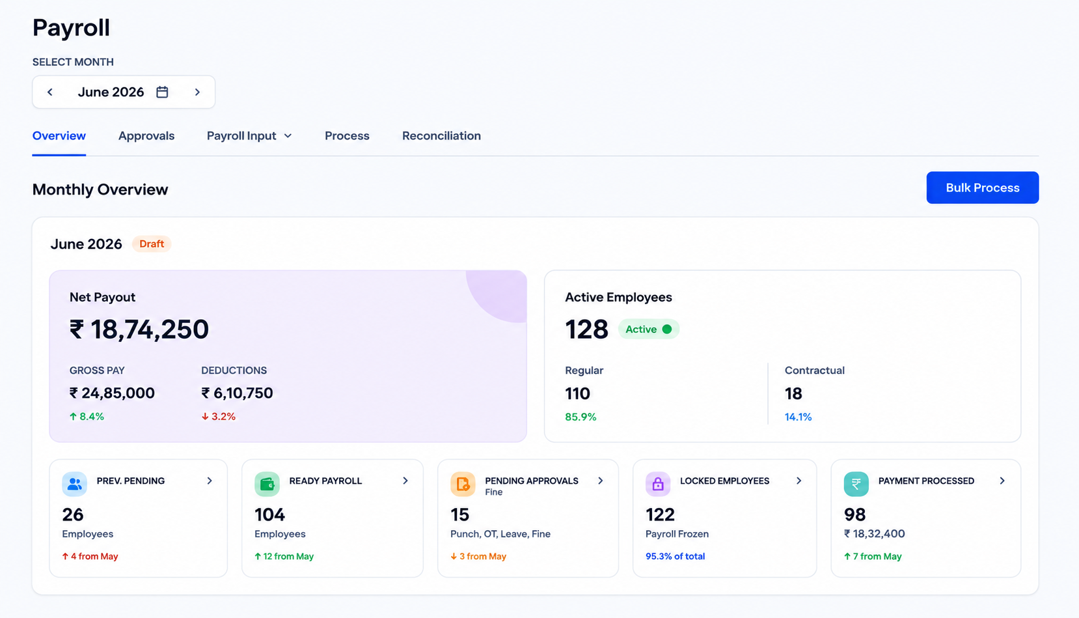Open Locked Employees details chevron
Viewport: 1079px width, 618px height.
[799, 481]
